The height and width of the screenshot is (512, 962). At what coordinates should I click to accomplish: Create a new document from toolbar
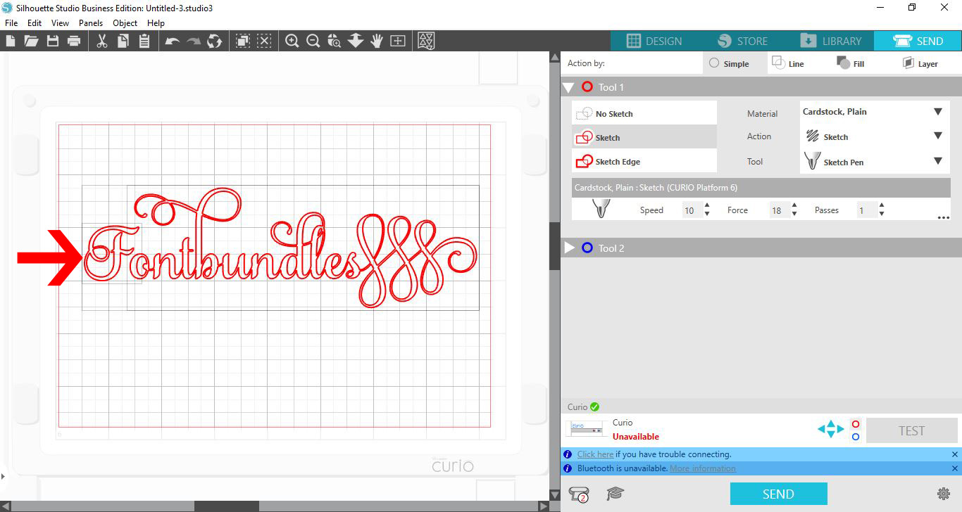[11, 41]
